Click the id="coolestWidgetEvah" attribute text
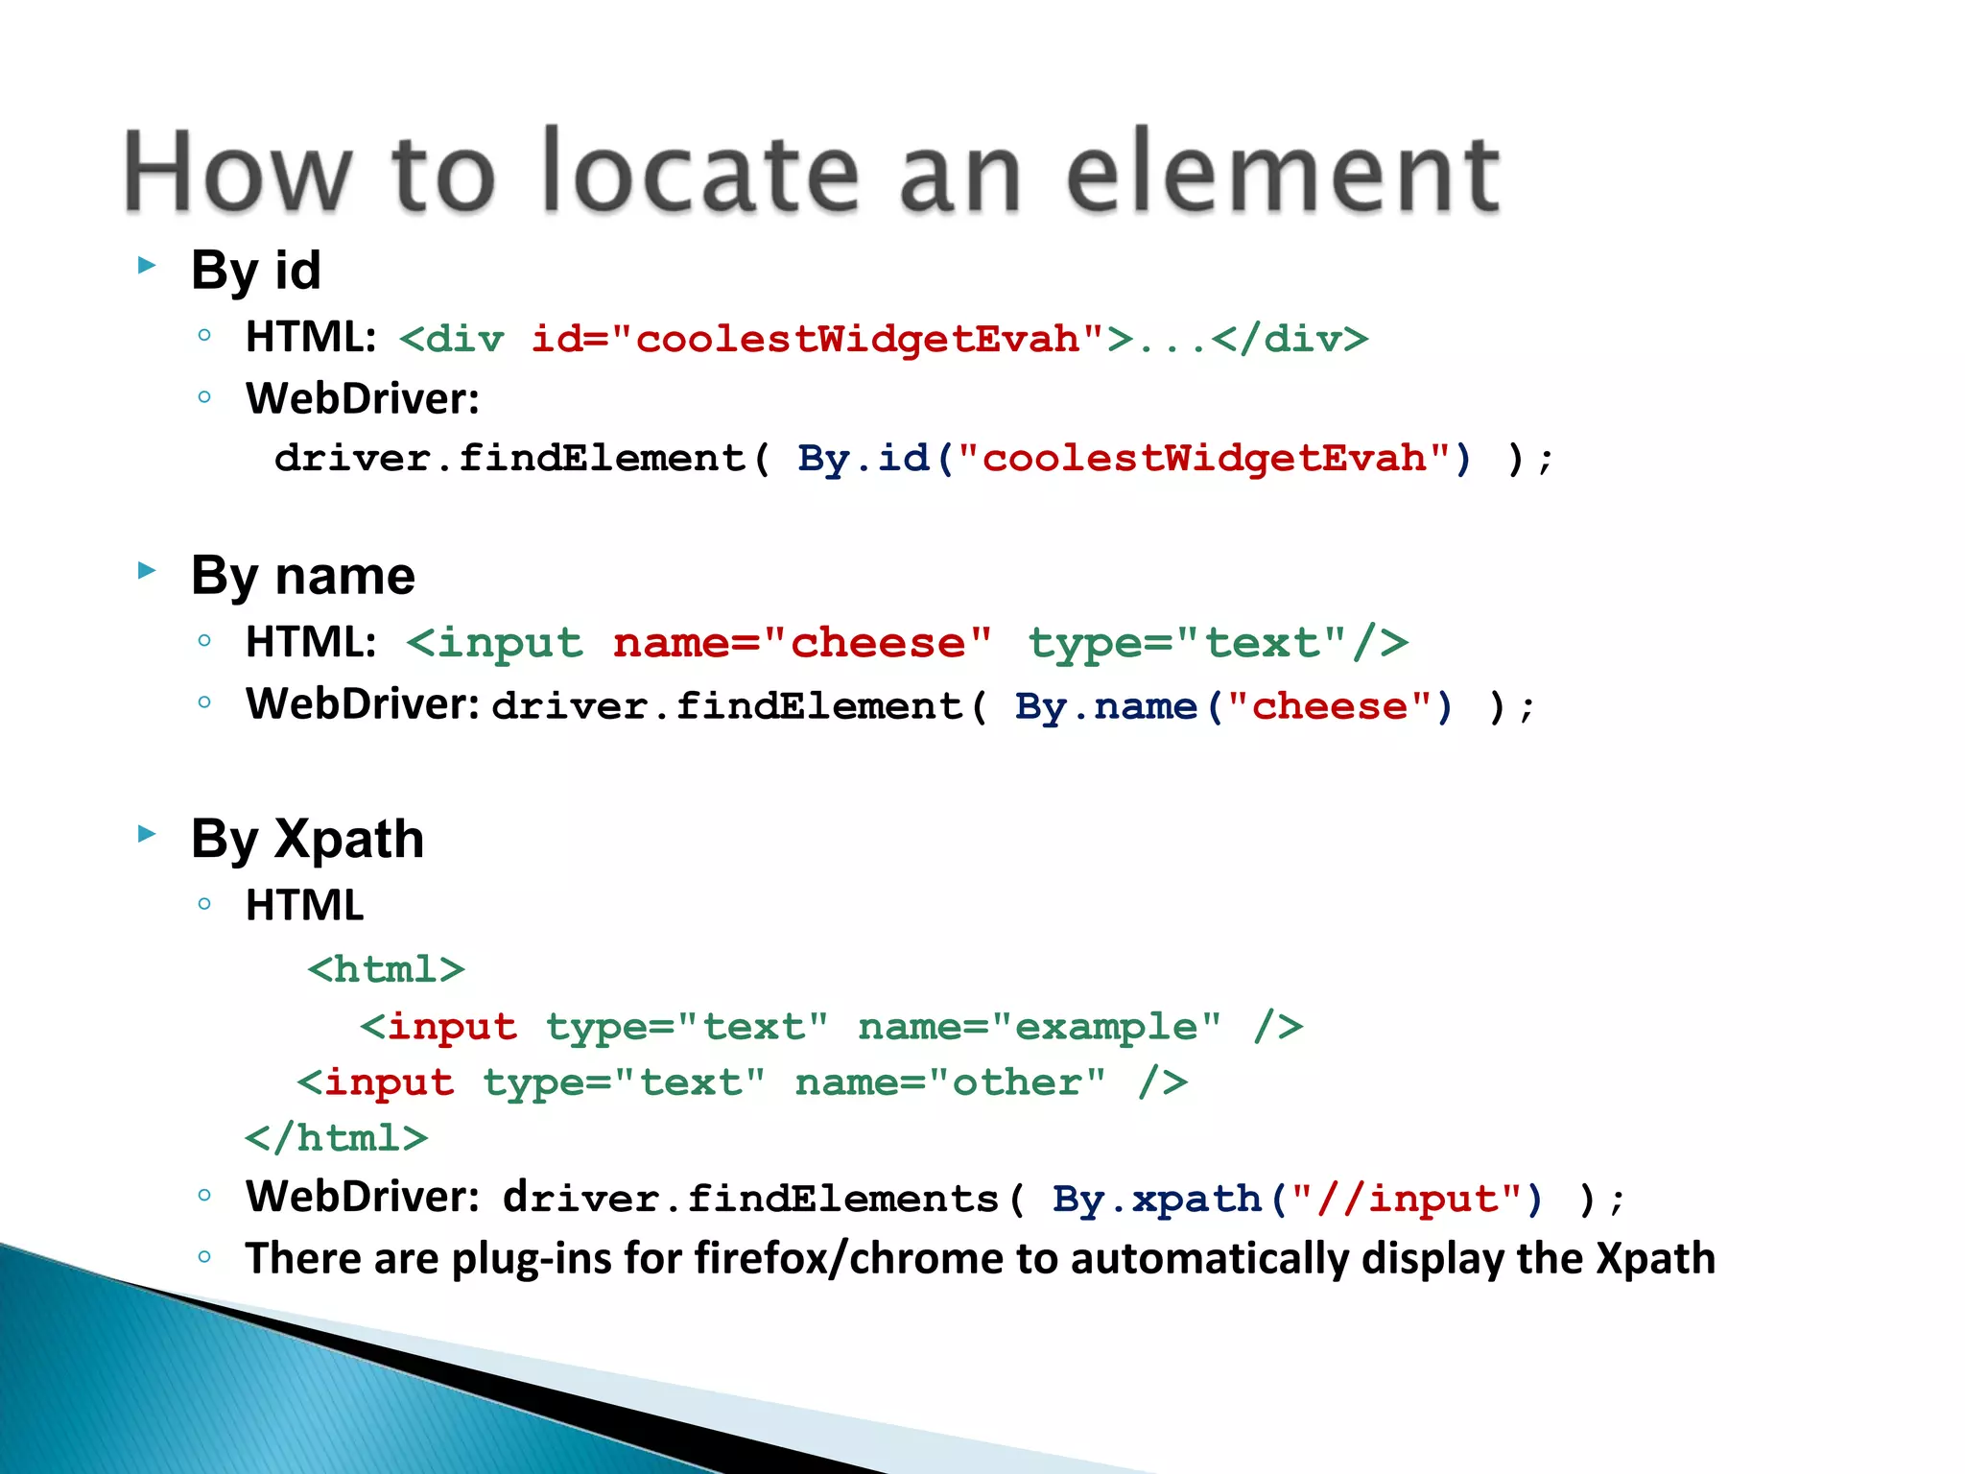This screenshot has height=1474, width=1965. (x=817, y=340)
